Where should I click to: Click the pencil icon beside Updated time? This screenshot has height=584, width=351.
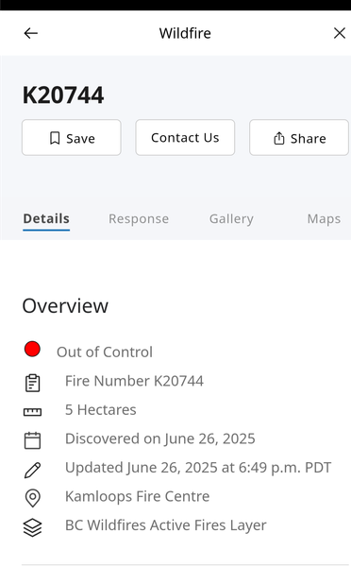pyautogui.click(x=33, y=470)
